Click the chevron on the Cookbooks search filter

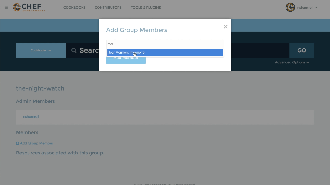(x=50, y=50)
